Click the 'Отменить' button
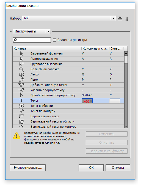This screenshot has height=185, width=141. 107,134
